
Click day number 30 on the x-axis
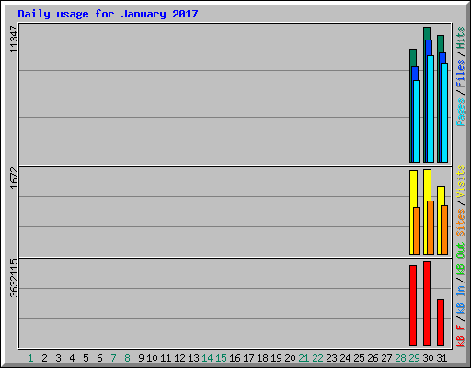click(x=428, y=358)
